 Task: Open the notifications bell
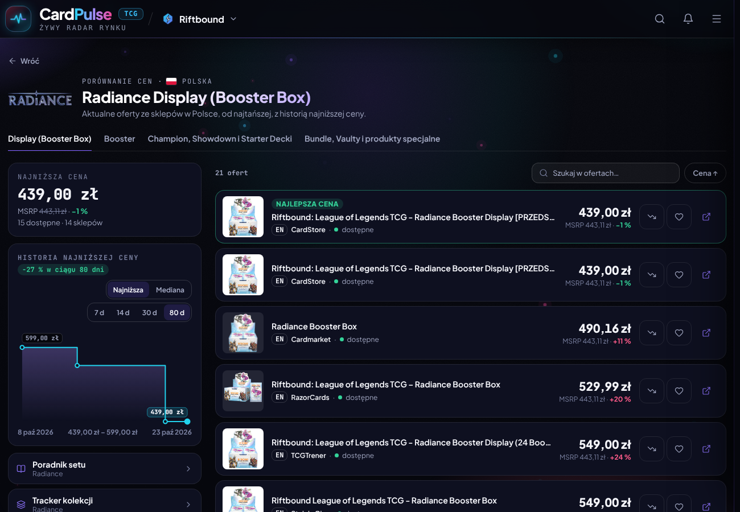click(688, 19)
